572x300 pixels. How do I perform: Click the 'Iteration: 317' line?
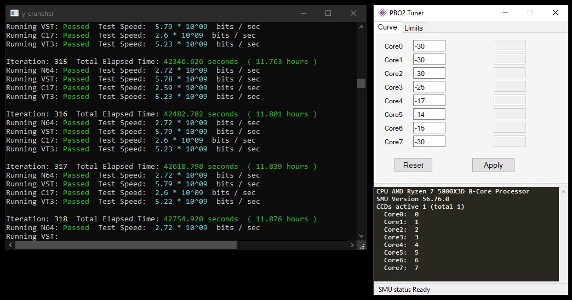pos(162,166)
